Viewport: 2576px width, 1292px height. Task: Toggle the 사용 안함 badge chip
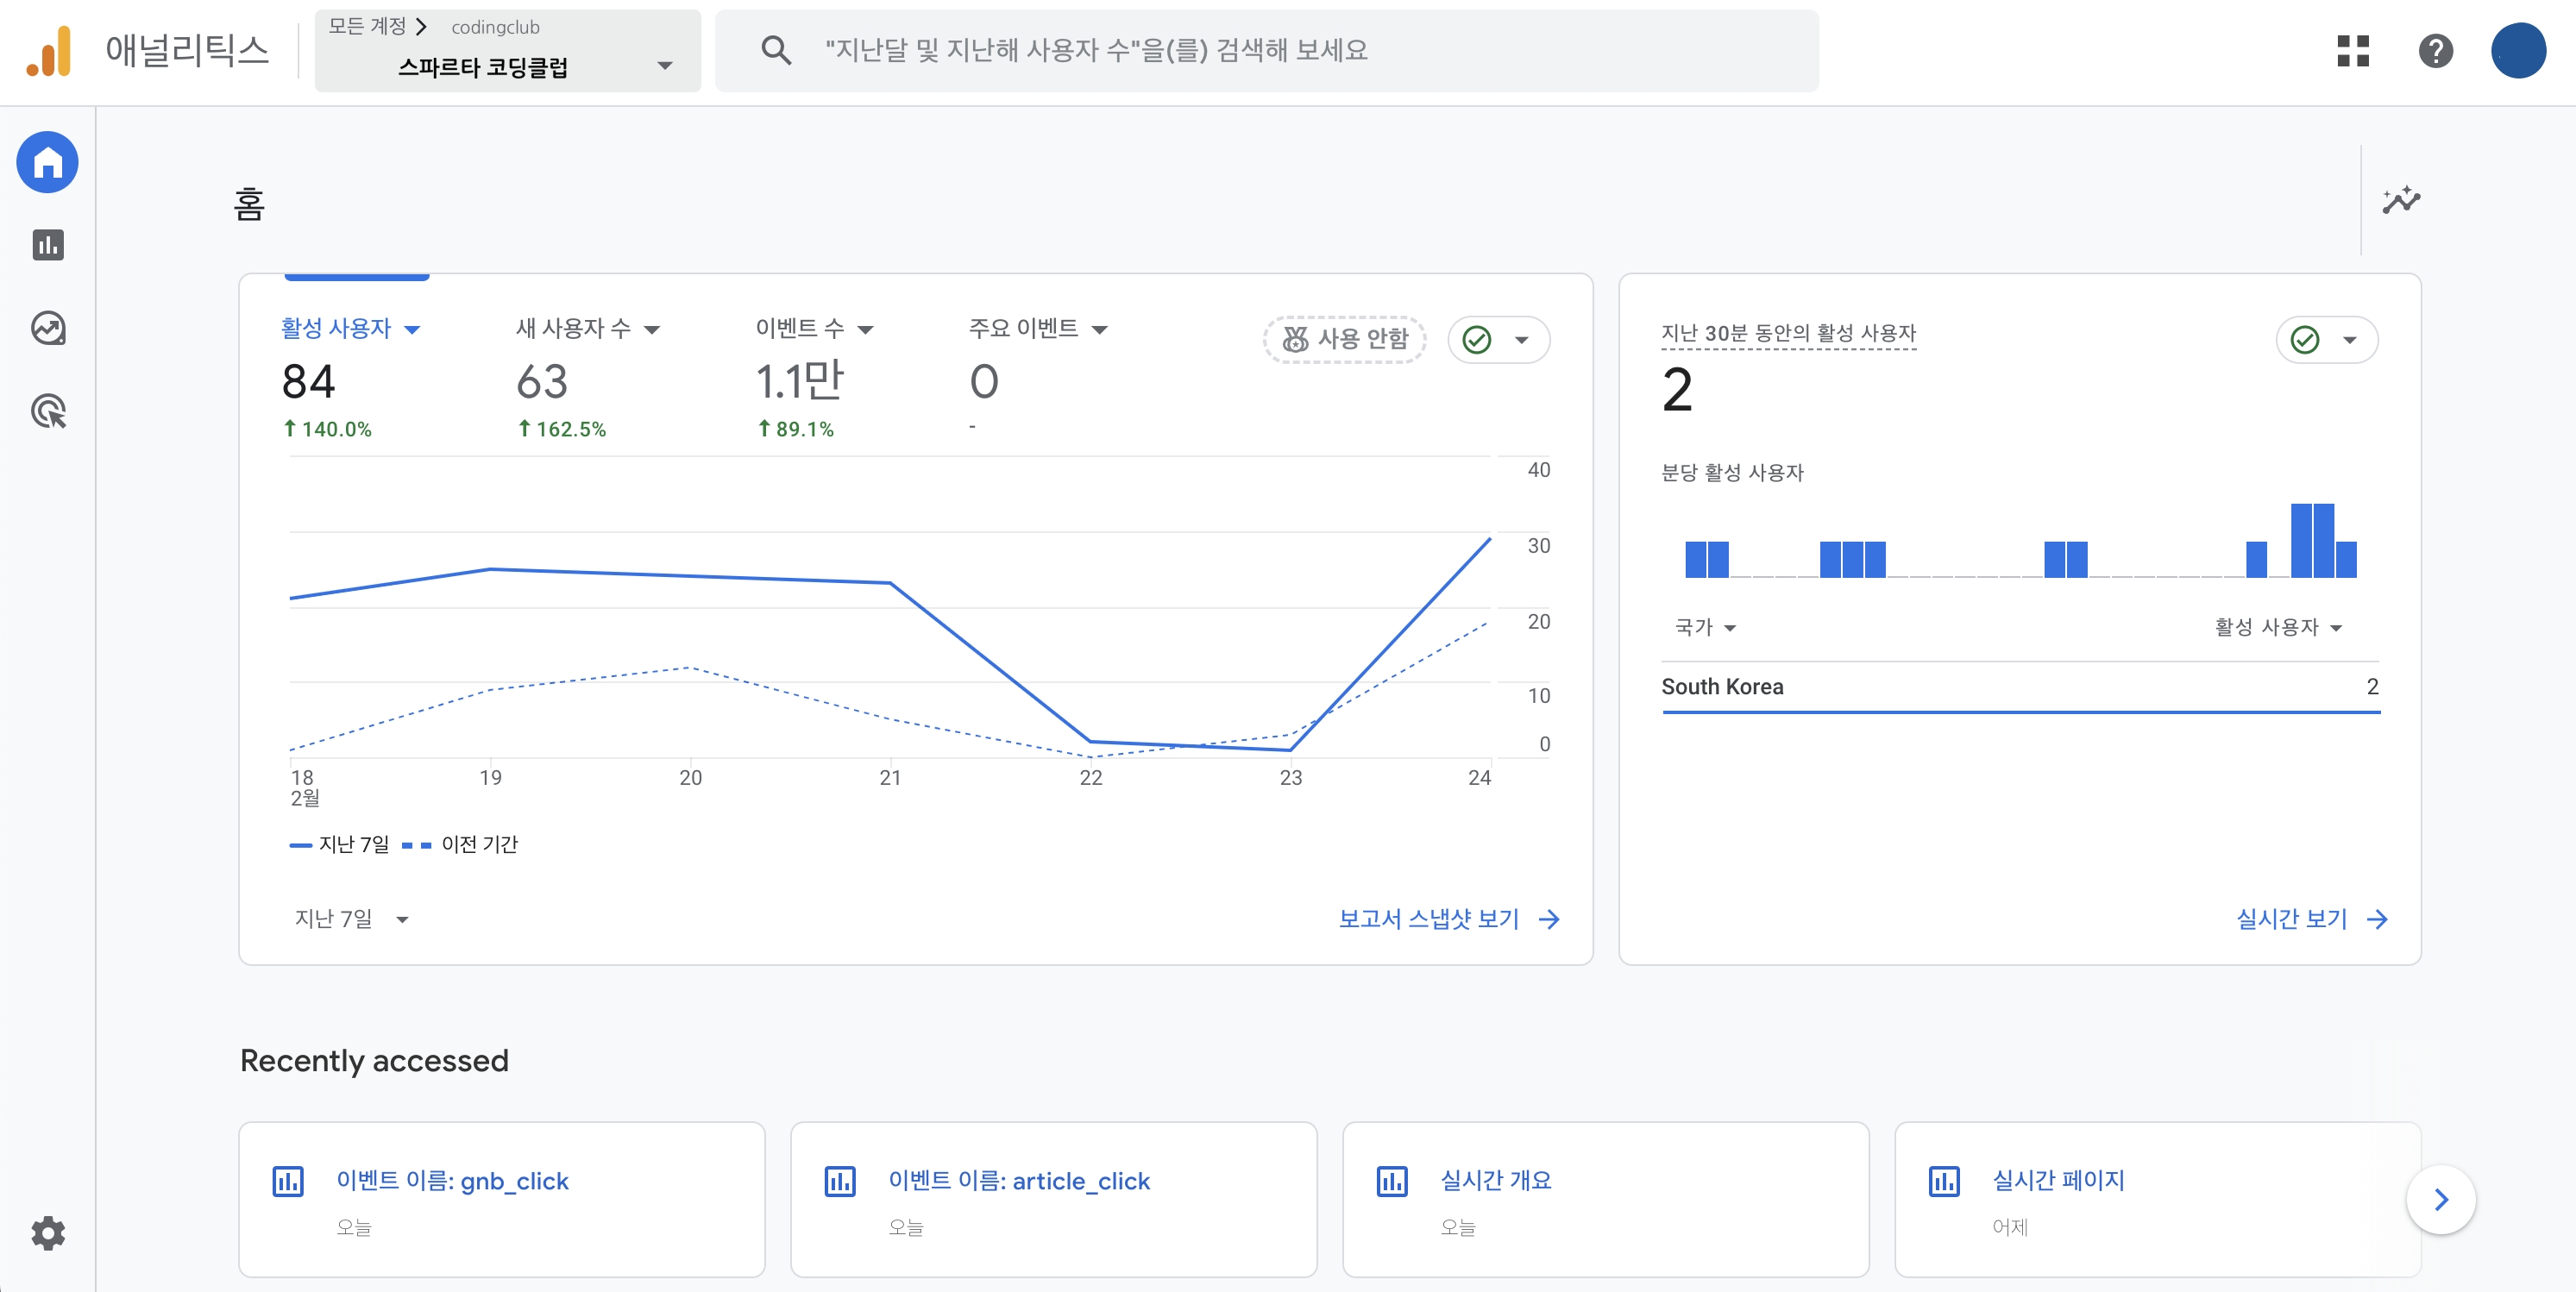1345,340
